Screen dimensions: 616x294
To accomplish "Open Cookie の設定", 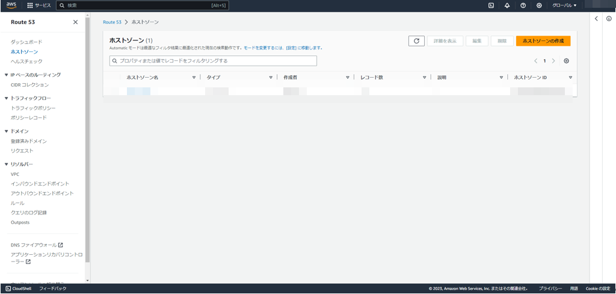I will point(598,289).
